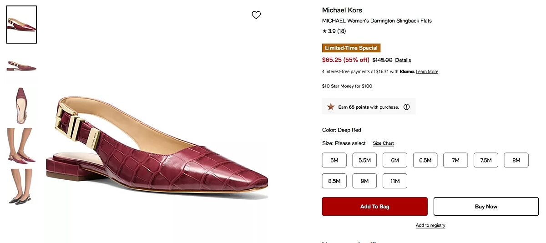Click $10 Star Money for $100 offer
Screen dimensions: 546x243
coord(347,86)
